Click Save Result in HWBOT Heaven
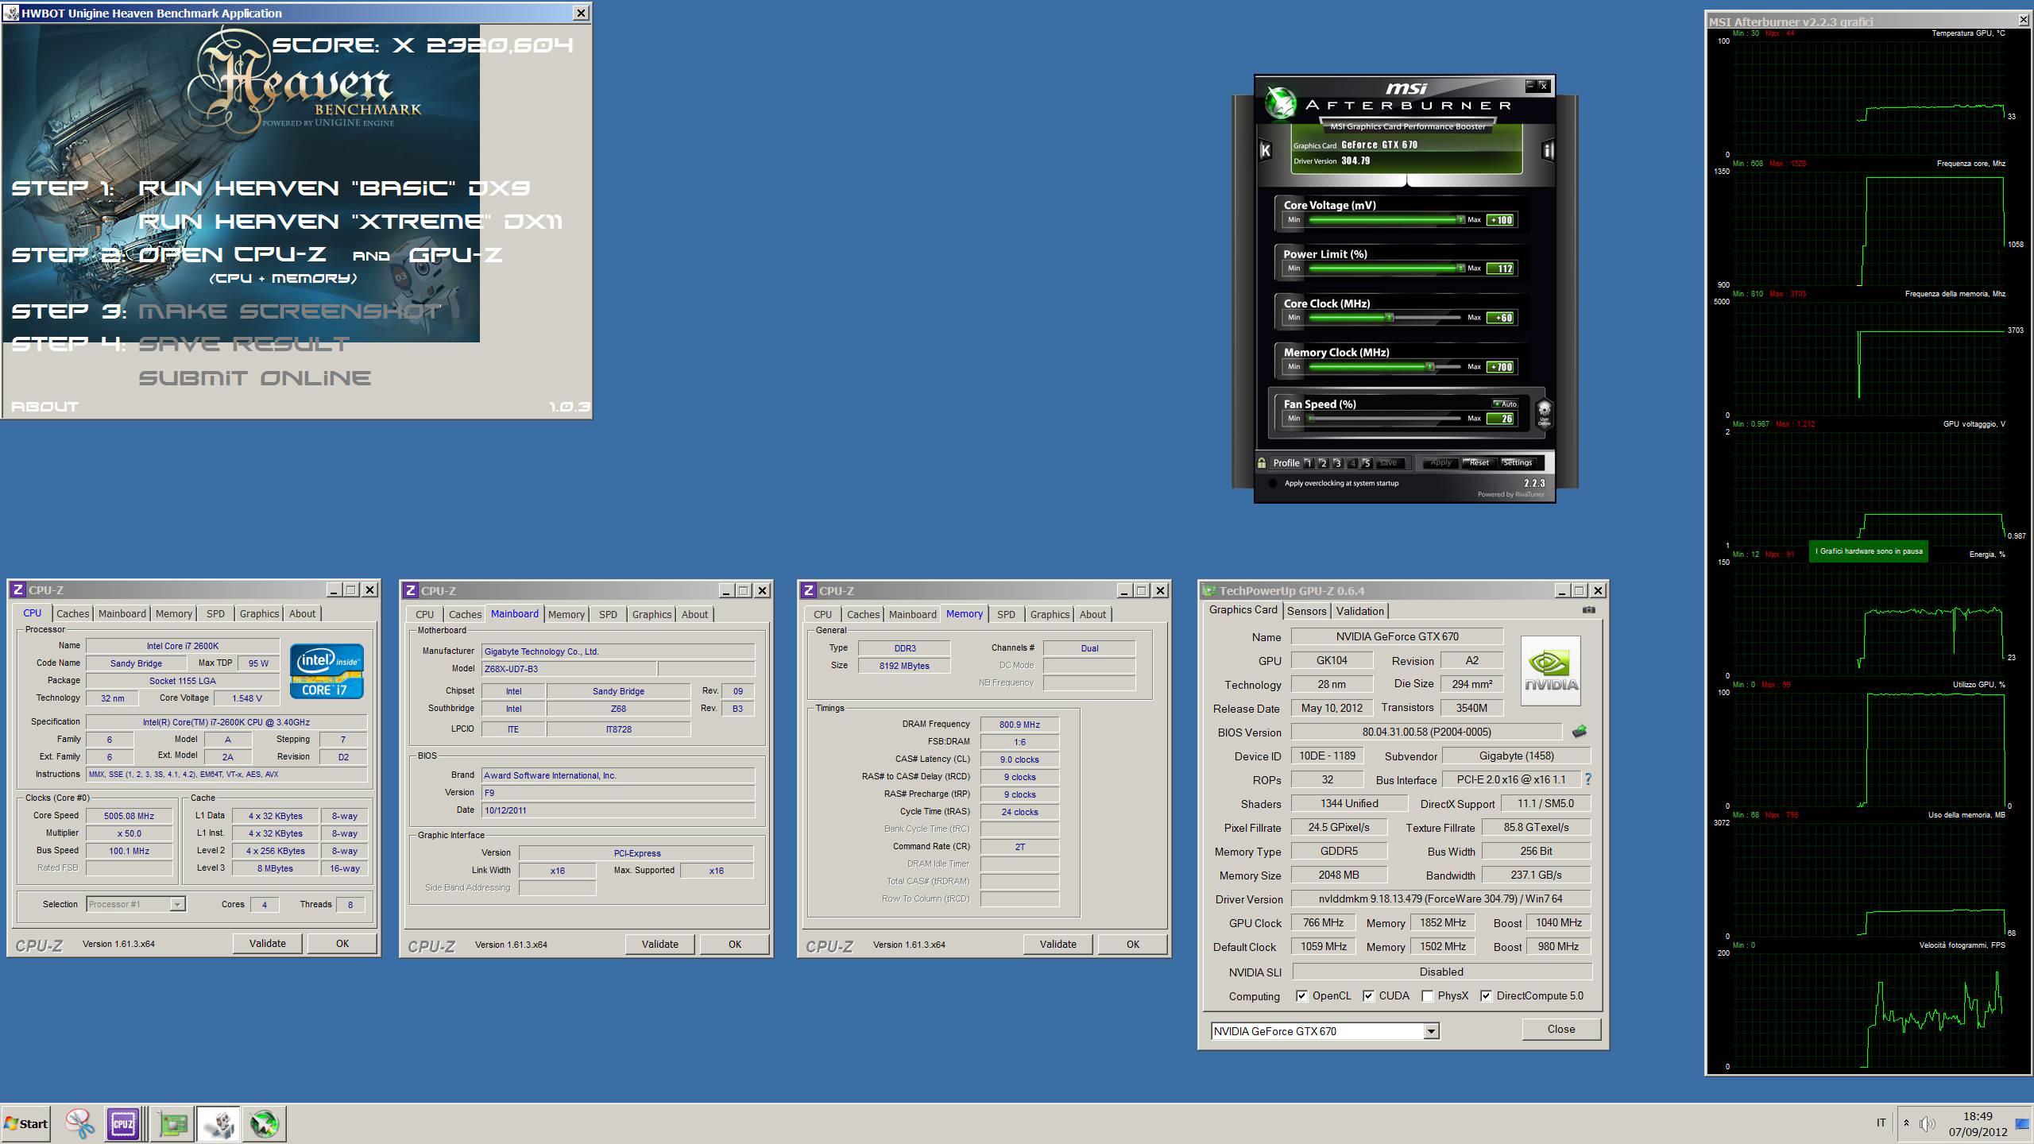2034x1144 pixels. [244, 344]
